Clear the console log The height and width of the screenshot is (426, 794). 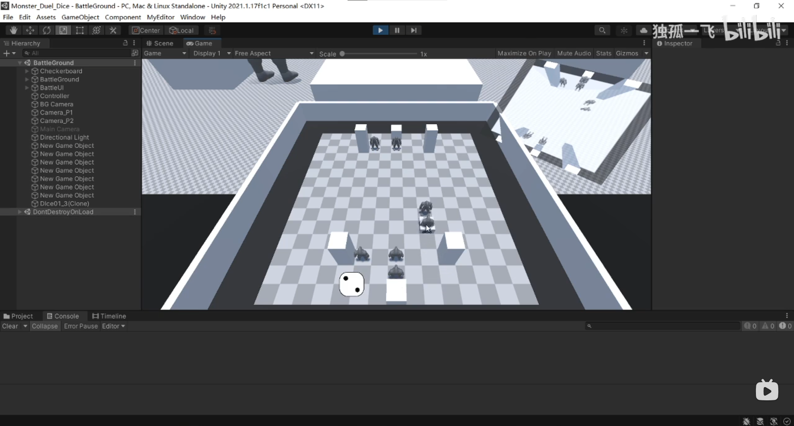click(10, 326)
